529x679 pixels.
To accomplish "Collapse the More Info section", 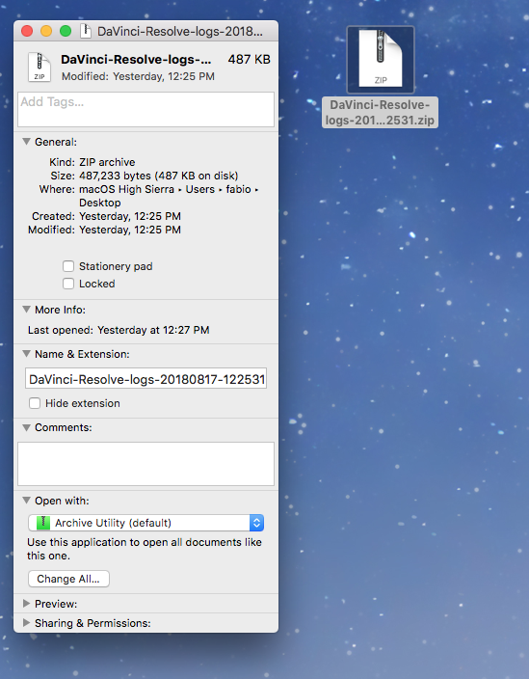I will point(26,310).
